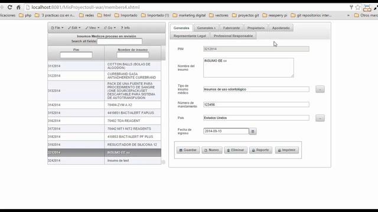This screenshot has height=212, width=378.
Task: Click the Tipo de insumo médico field
Action: pyautogui.click(x=256, y=89)
